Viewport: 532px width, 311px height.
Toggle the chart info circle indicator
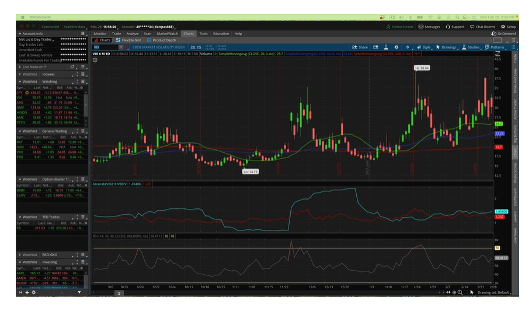click(95, 60)
